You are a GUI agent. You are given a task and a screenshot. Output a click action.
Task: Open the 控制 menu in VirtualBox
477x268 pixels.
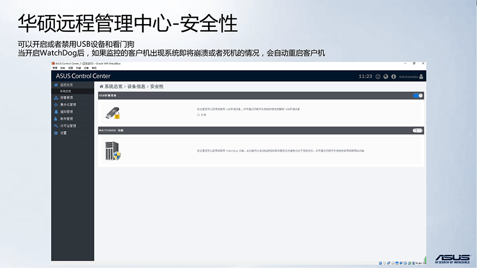point(63,68)
